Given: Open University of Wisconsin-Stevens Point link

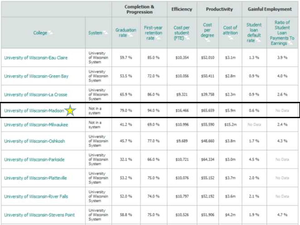Looking at the screenshot, I should coord(39,215).
